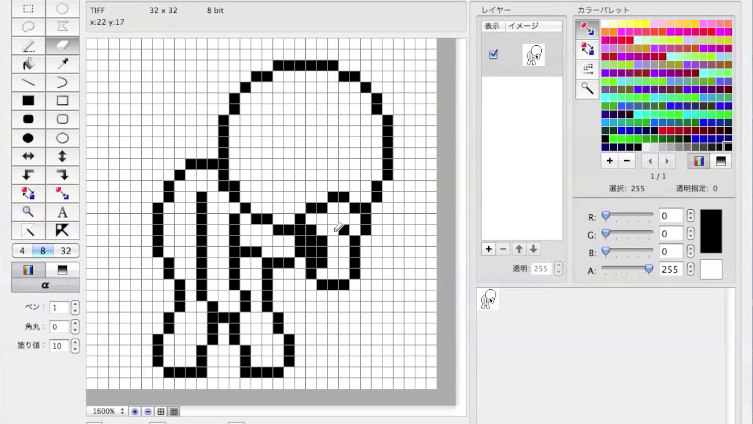This screenshot has width=753, height=424.
Task: Click the rotate left arrow tool
Action: tap(28, 175)
